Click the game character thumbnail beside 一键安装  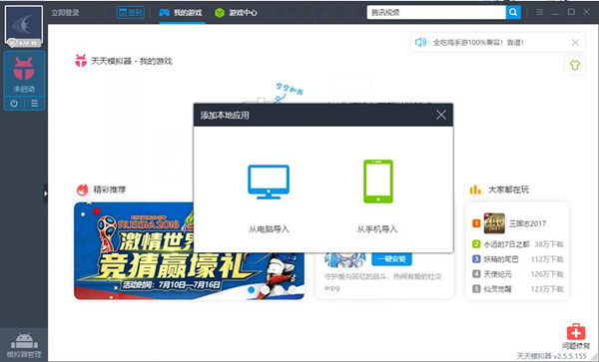(x=344, y=259)
